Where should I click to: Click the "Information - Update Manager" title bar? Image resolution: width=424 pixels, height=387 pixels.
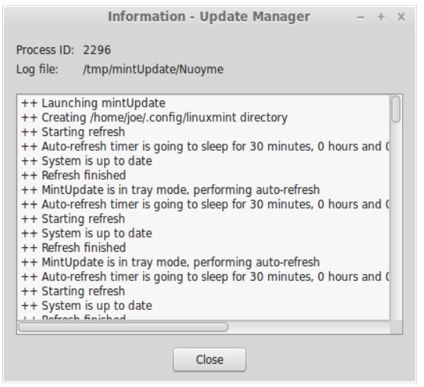209,17
